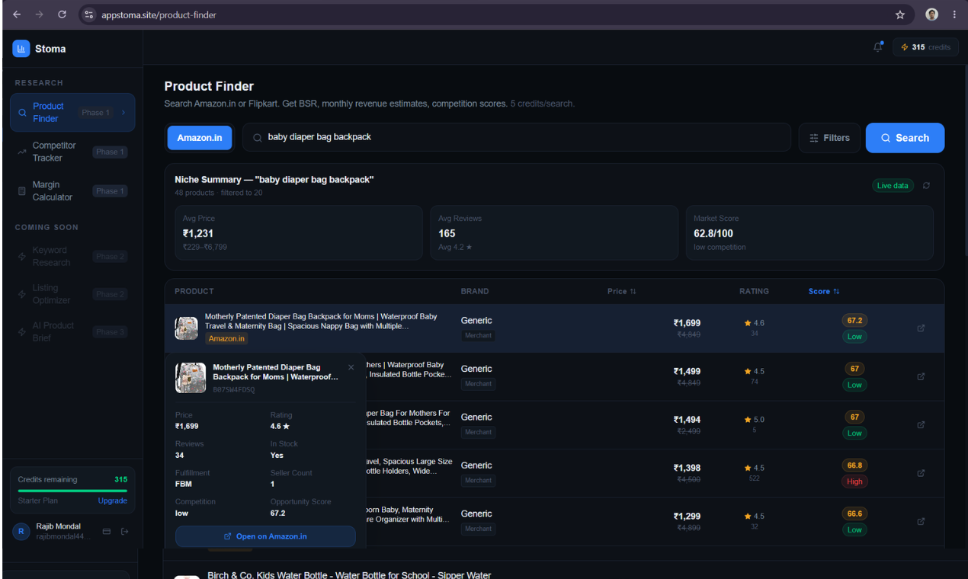Click the Avg Reviews 165 card
Screen dimensions: 968x579
(554, 232)
